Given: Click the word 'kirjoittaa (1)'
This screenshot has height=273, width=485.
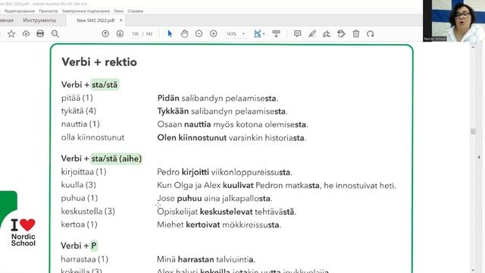Looking at the screenshot, I should click(84, 172).
